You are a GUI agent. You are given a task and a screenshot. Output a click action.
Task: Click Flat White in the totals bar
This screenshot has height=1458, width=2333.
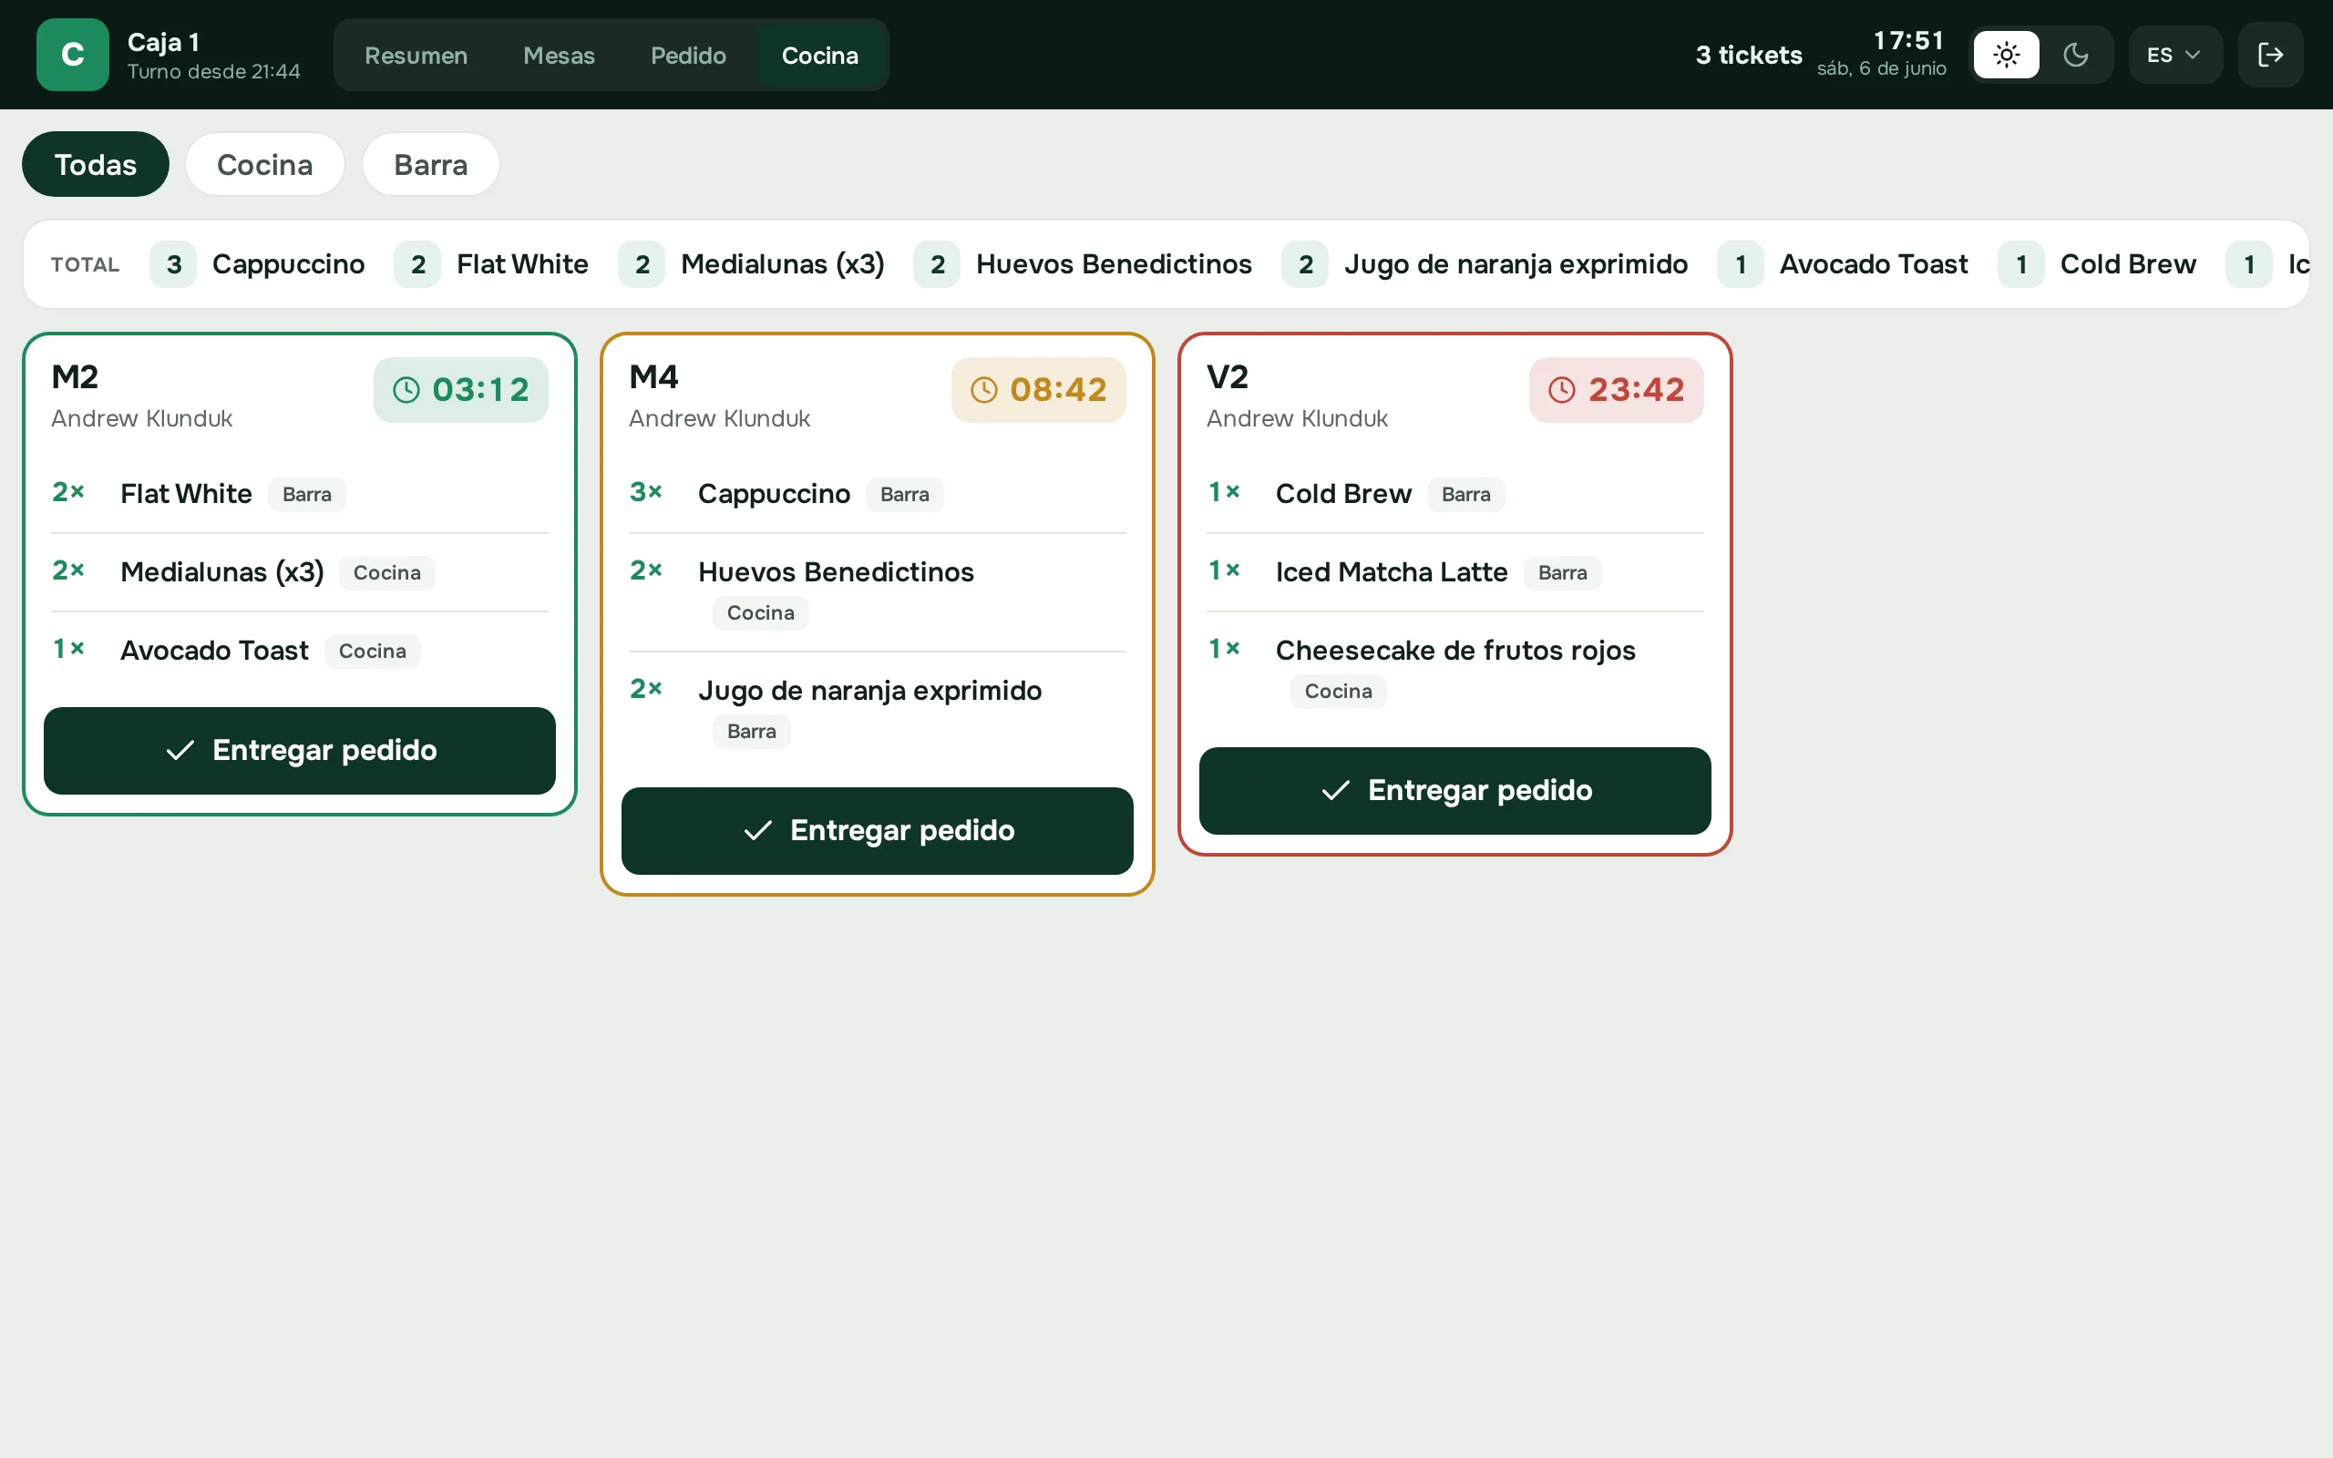521,264
